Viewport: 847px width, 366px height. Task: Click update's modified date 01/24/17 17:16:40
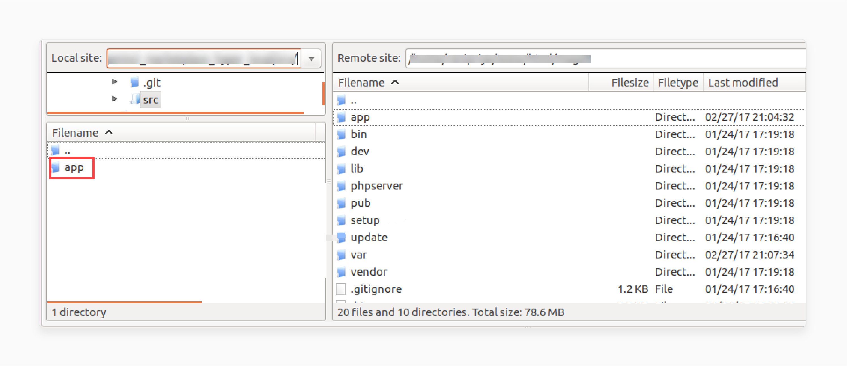pos(750,238)
